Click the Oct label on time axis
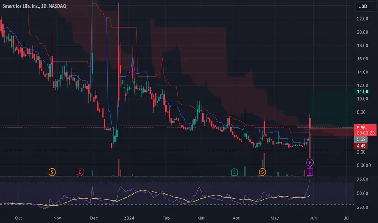 pos(19,218)
